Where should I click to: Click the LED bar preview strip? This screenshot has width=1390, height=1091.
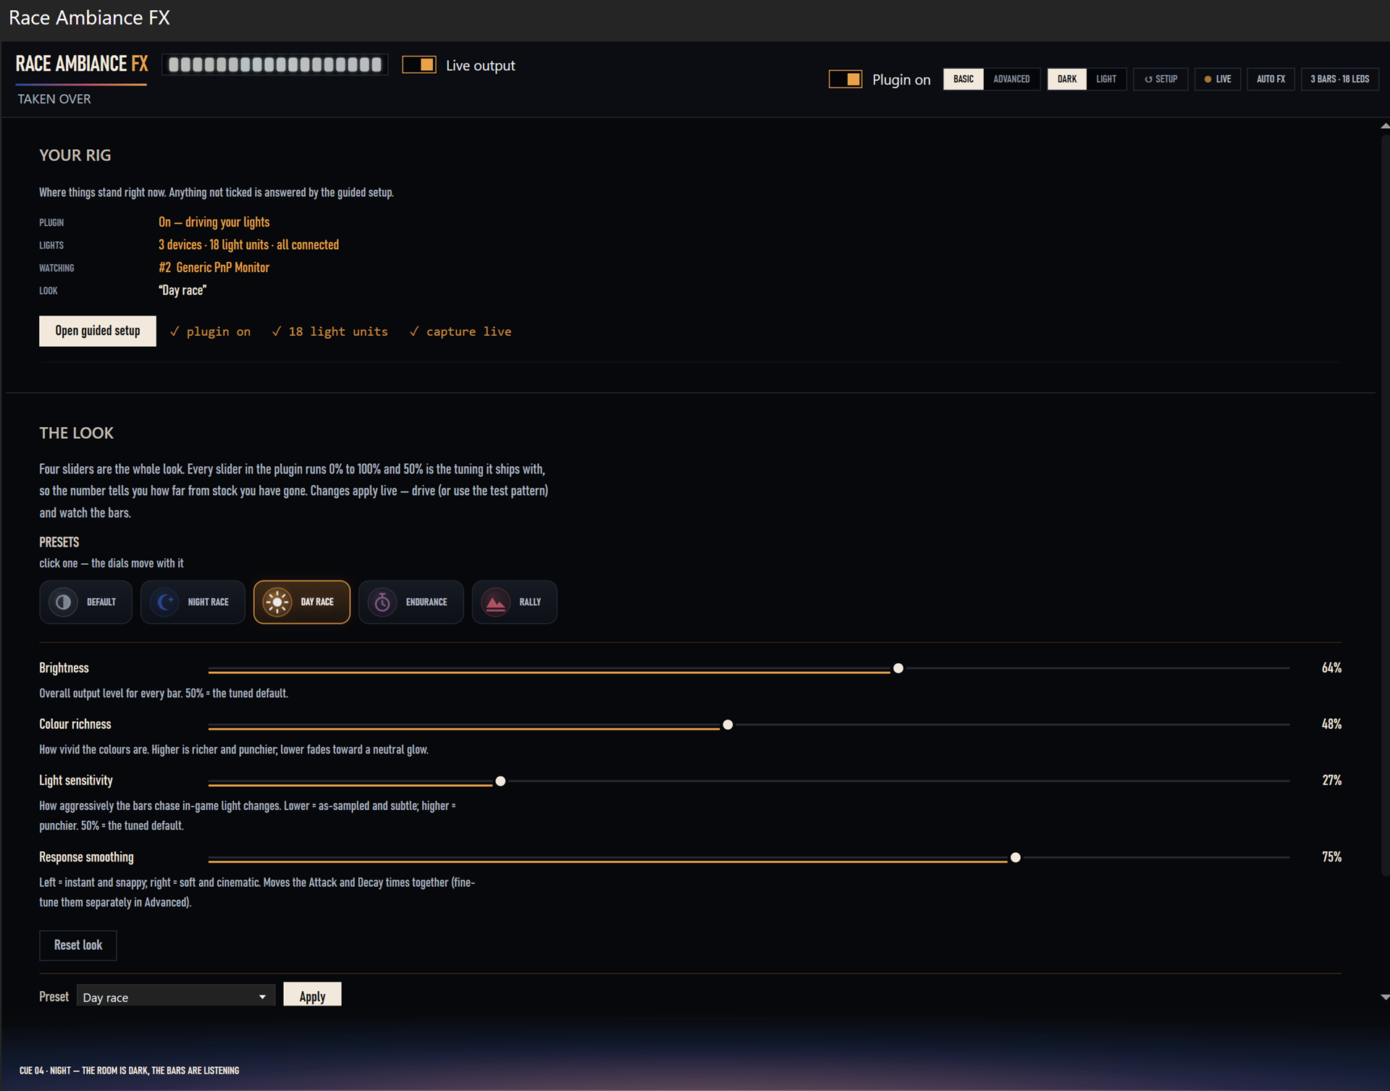275,64
